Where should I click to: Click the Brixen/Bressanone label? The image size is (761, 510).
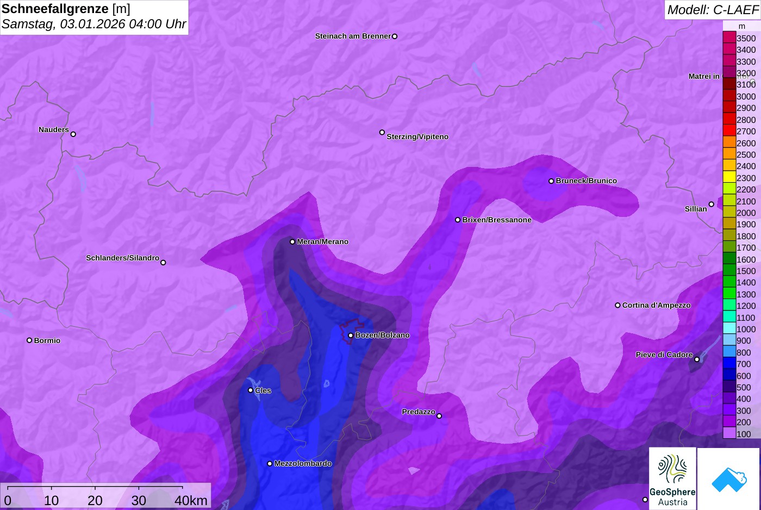pos(497,220)
